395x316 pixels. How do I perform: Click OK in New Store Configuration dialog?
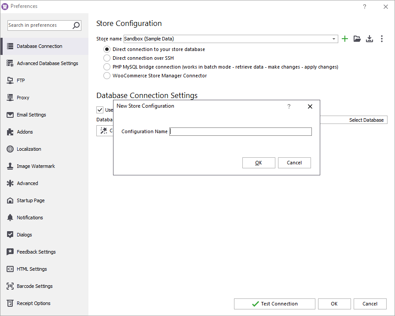click(x=259, y=163)
